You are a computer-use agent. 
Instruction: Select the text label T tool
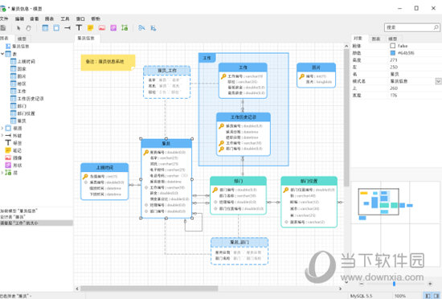pos(79,27)
